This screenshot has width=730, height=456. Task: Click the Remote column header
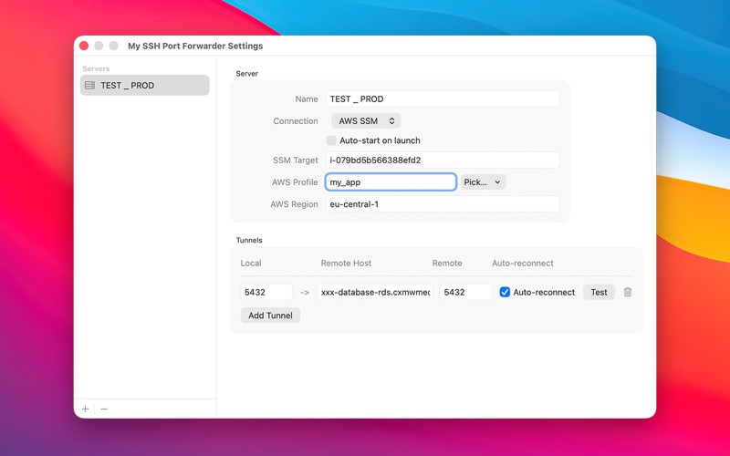coord(447,264)
